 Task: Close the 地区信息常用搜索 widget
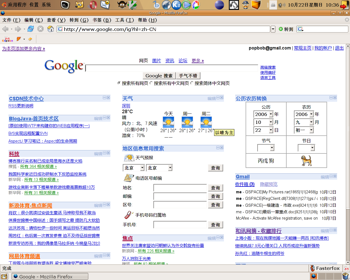[222, 148]
